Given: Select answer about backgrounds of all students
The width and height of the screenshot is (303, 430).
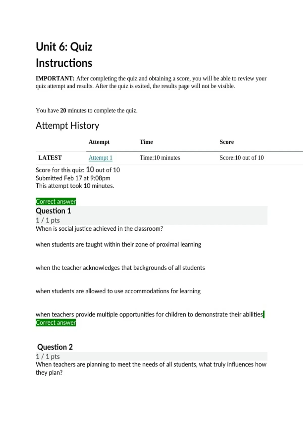Looking at the screenshot, I should [120, 268].
